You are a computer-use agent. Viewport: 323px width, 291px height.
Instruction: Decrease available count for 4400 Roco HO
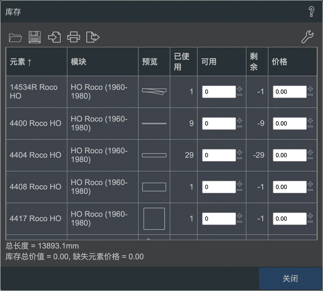pos(239,127)
